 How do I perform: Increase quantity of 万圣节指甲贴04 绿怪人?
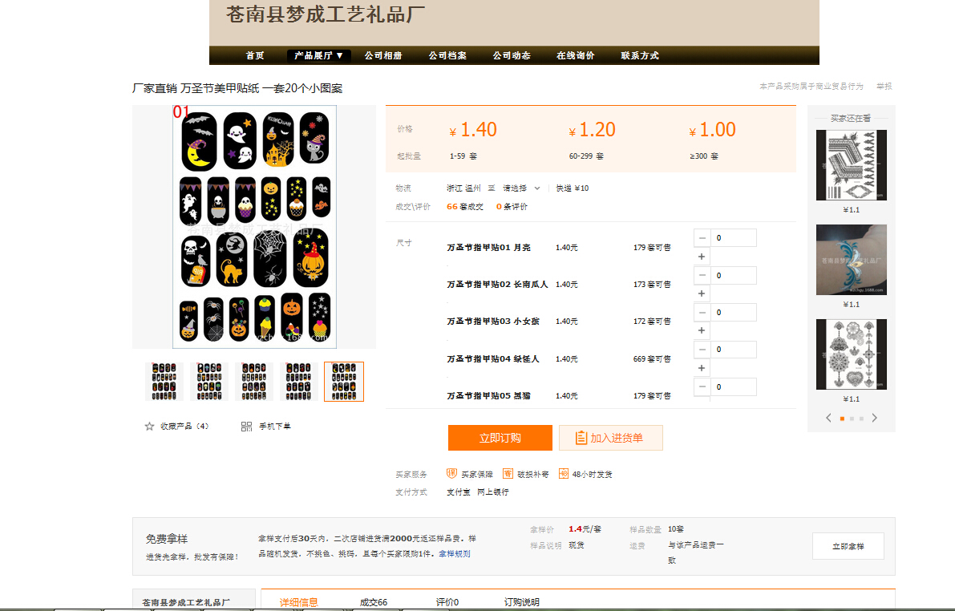[702, 368]
